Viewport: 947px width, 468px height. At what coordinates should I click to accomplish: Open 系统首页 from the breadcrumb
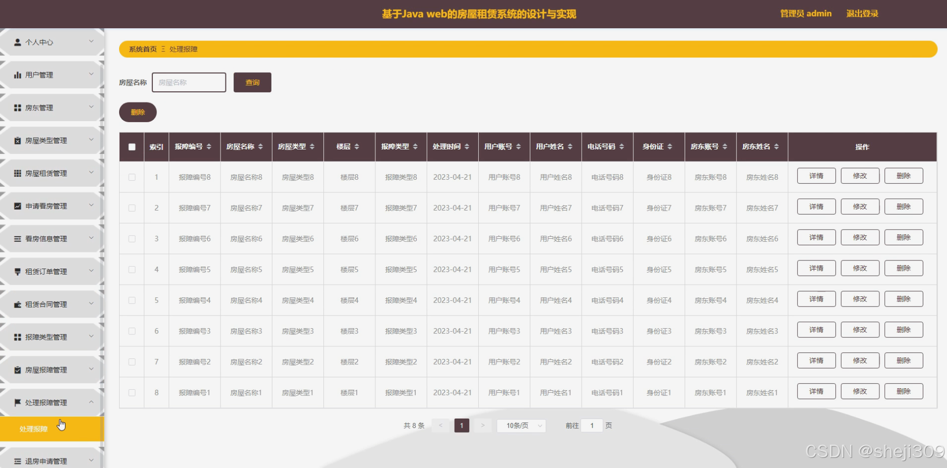click(x=142, y=48)
